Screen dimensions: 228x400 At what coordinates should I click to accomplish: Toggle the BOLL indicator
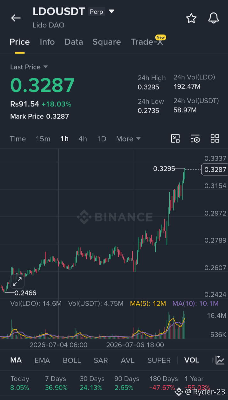coord(72,360)
